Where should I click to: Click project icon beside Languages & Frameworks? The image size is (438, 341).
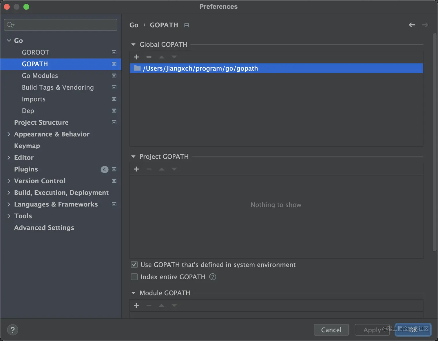pos(114,204)
